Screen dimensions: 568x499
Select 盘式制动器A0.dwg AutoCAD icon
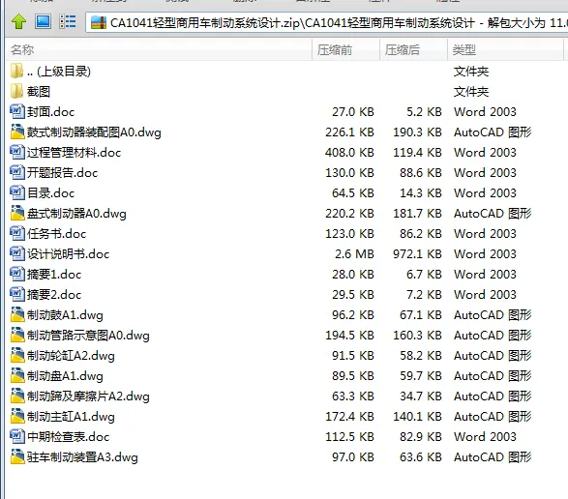click(x=16, y=213)
